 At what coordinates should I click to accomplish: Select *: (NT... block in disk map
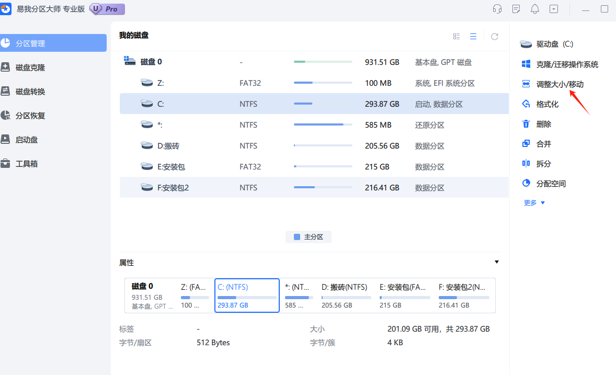click(x=299, y=296)
